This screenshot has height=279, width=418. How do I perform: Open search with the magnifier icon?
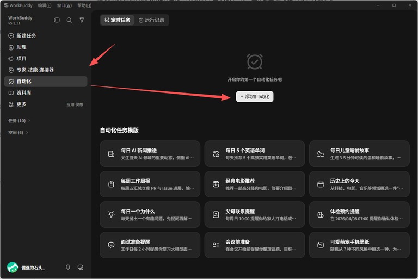point(69,20)
